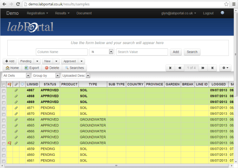
Task: Click the Pending filter button
Action: click(x=26, y=61)
